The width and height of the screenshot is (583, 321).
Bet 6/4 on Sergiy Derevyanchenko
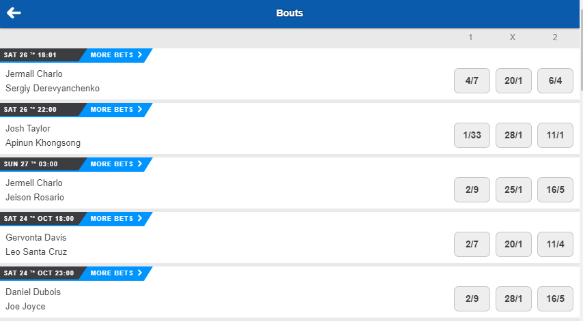coord(555,80)
